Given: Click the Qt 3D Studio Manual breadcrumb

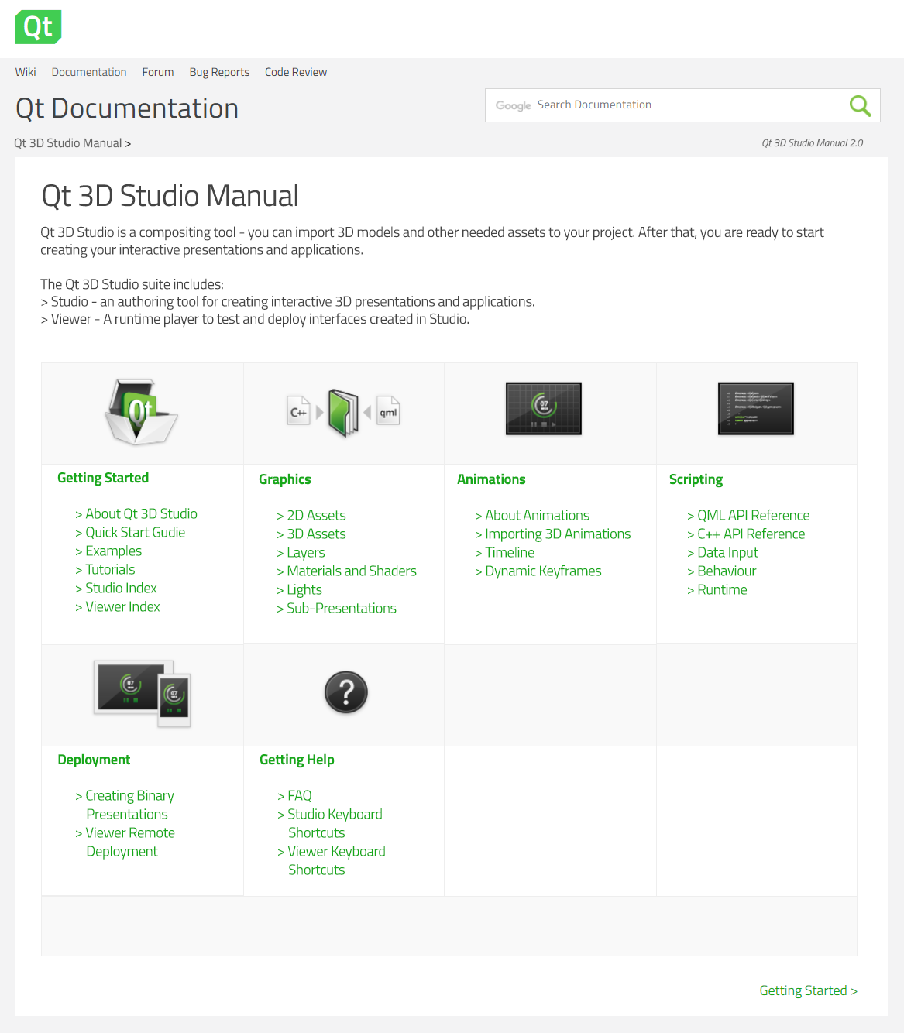Looking at the screenshot, I should click(68, 143).
